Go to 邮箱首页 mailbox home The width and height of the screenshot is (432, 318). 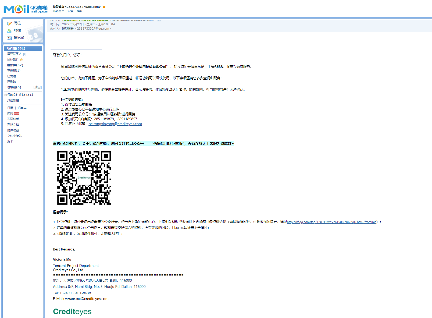pyautogui.click(x=59, y=11)
